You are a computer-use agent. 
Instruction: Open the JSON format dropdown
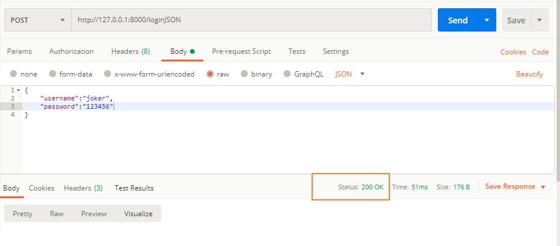click(x=350, y=74)
